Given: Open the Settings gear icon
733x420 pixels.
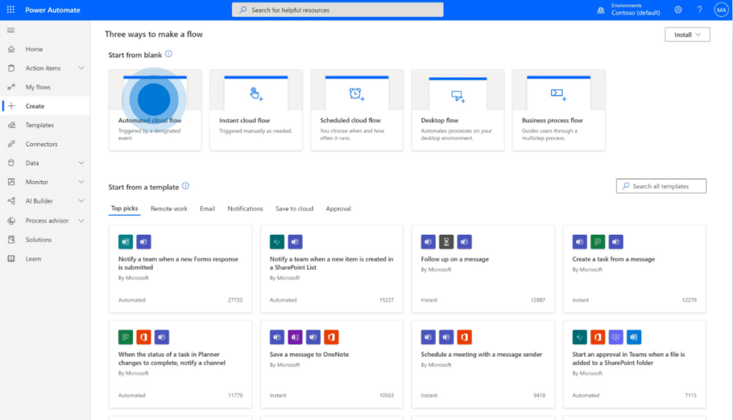Looking at the screenshot, I should click(678, 9).
